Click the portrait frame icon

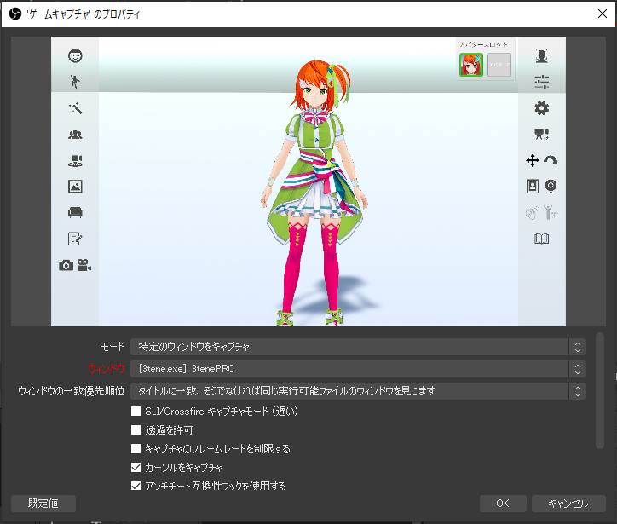coord(533,186)
